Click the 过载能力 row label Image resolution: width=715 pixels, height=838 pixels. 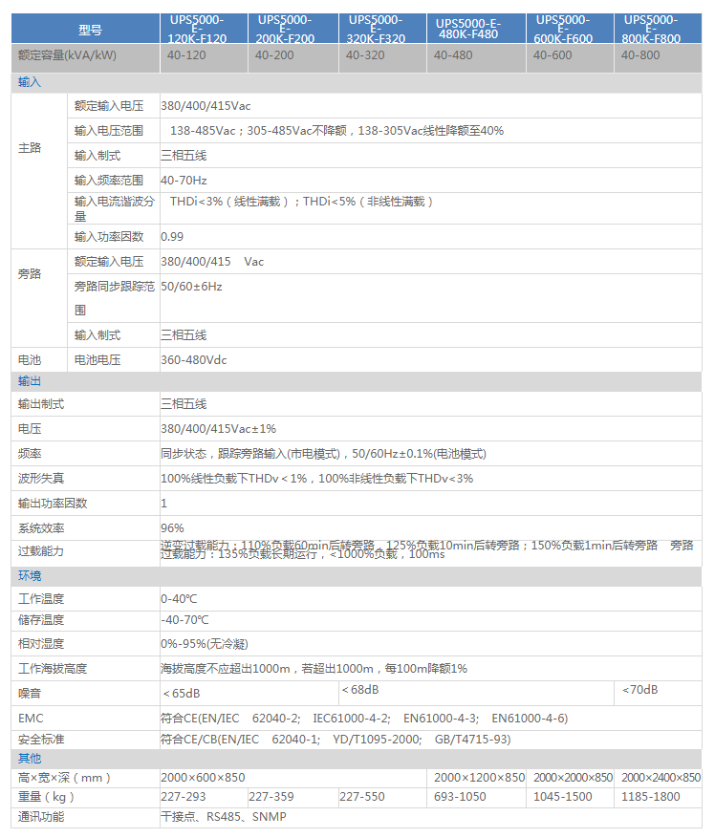click(x=41, y=551)
